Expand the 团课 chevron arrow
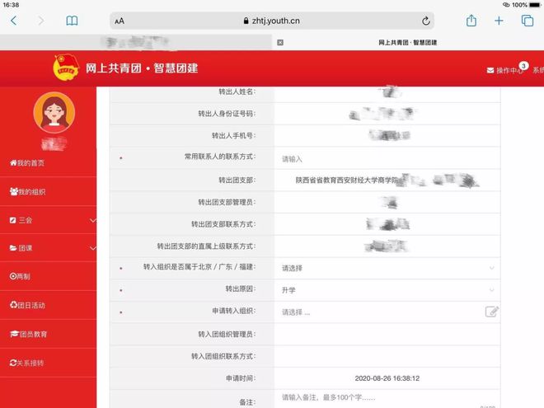 (x=92, y=248)
